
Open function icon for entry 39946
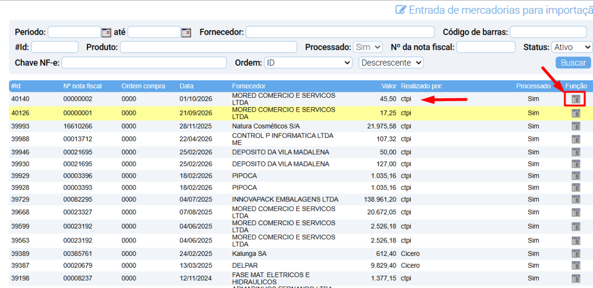pyautogui.click(x=576, y=152)
